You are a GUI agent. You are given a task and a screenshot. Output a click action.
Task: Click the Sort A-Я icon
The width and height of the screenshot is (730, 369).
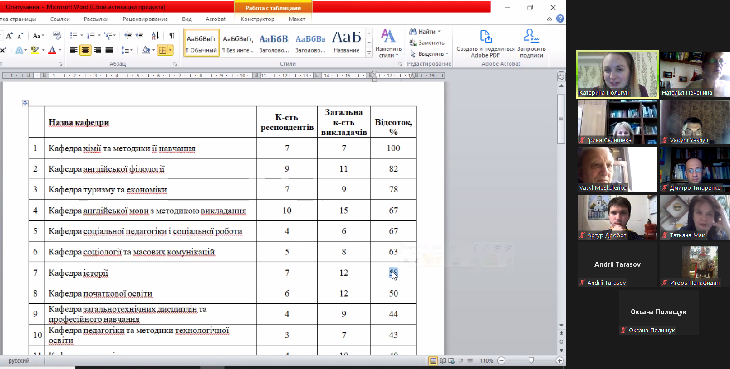[x=155, y=35]
